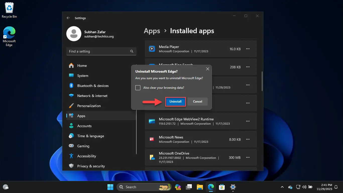Show hidden system tray icons

282,187
